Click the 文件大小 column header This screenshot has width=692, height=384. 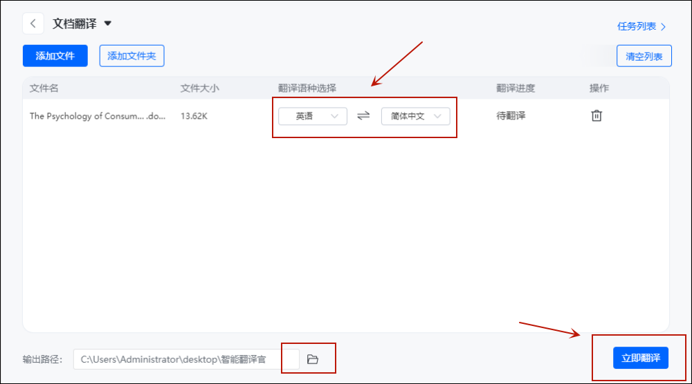[x=199, y=88]
